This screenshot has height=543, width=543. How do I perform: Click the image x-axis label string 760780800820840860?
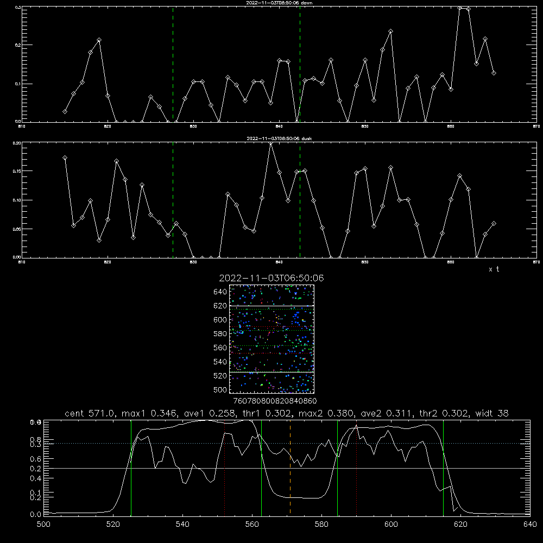click(x=275, y=401)
